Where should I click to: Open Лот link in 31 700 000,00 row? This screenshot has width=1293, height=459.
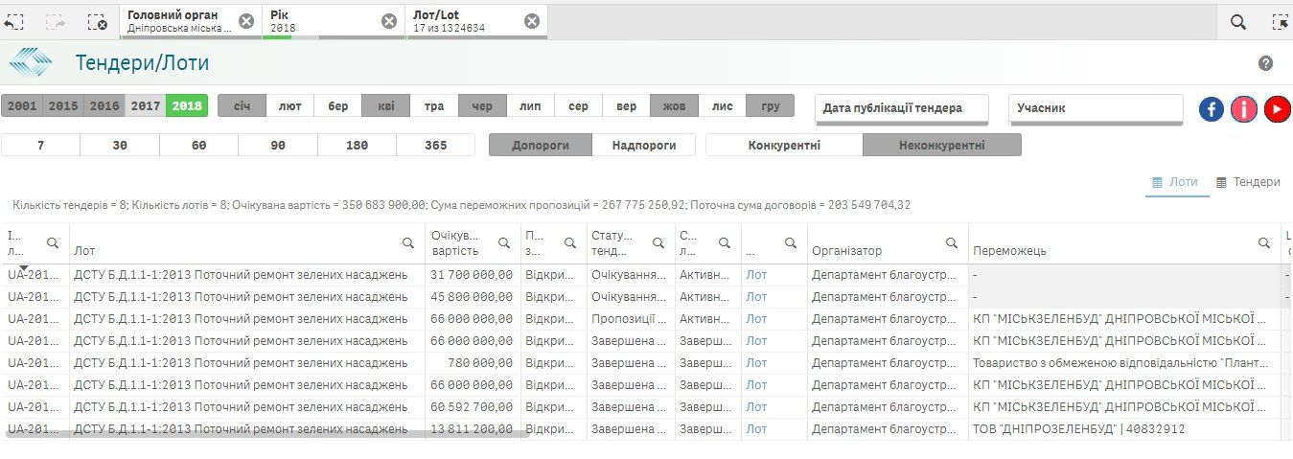(x=756, y=275)
